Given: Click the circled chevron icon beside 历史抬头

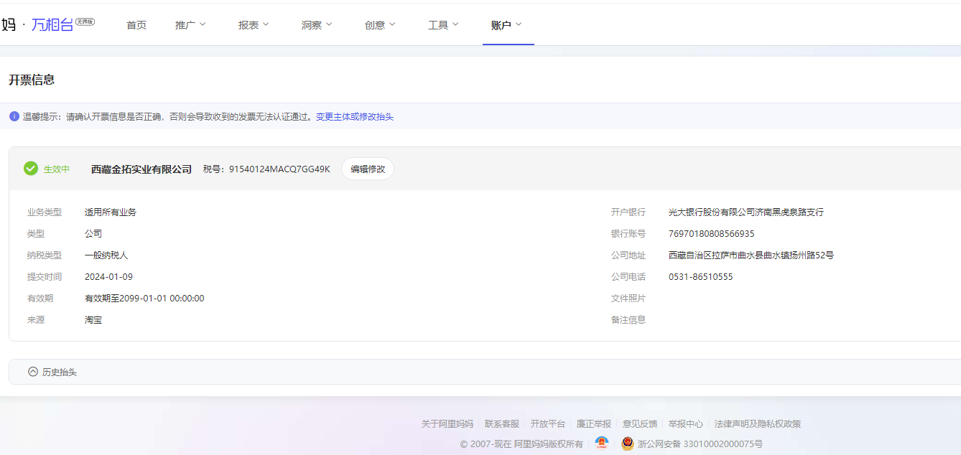Looking at the screenshot, I should pyautogui.click(x=33, y=372).
